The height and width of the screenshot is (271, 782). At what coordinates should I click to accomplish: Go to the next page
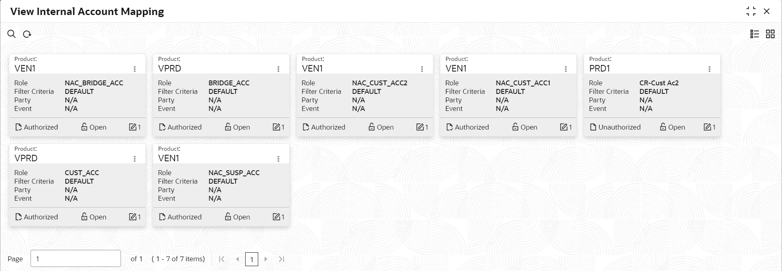pos(266,259)
